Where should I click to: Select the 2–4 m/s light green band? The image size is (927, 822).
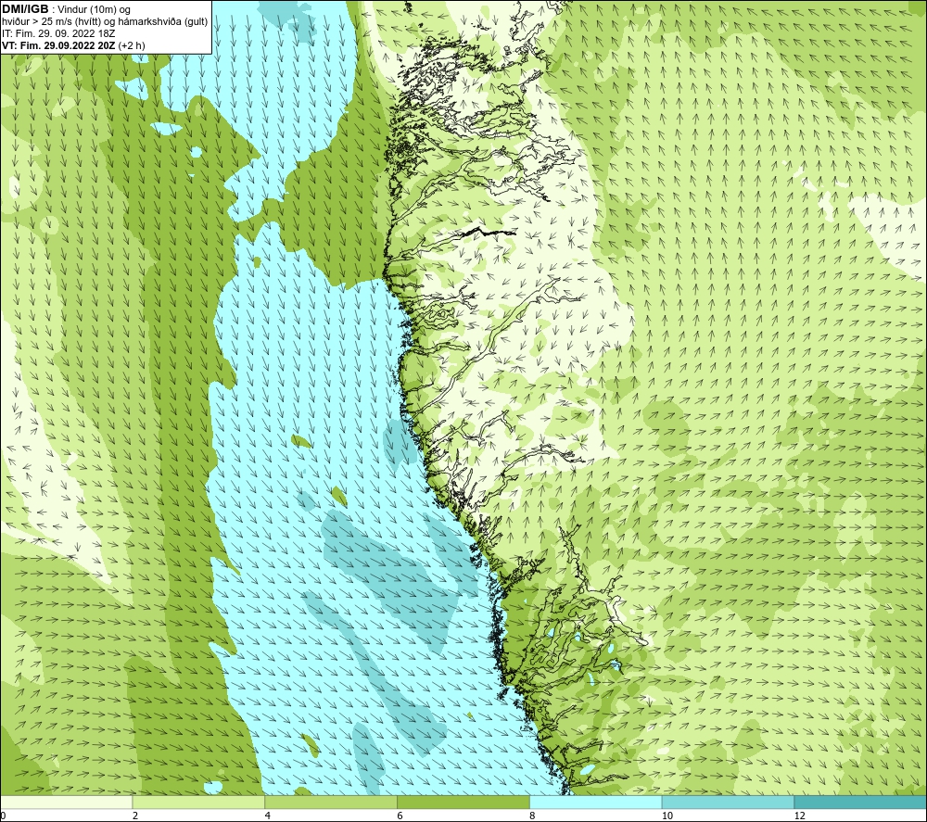pyautogui.click(x=198, y=802)
